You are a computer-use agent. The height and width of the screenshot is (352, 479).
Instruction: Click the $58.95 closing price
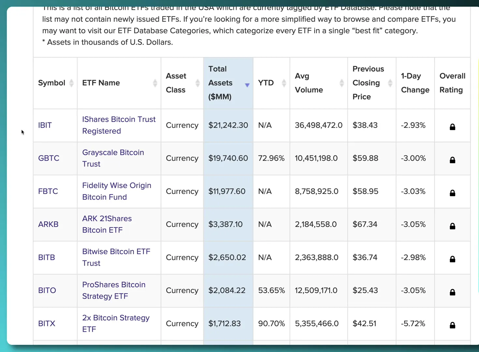(365, 191)
